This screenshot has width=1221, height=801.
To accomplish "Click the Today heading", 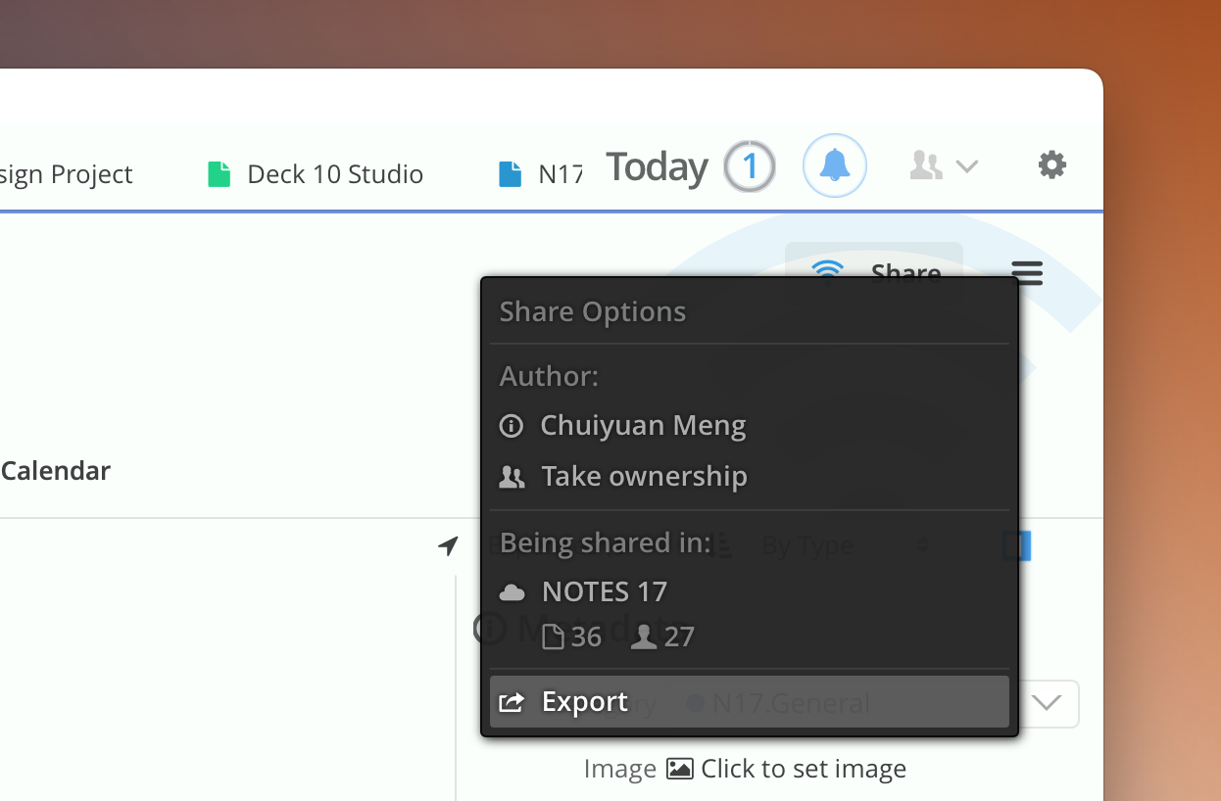I will coord(657,166).
